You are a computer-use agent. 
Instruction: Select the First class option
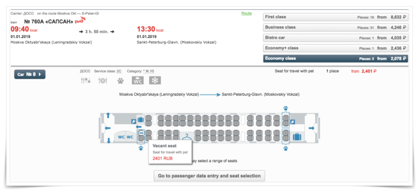click(336, 17)
